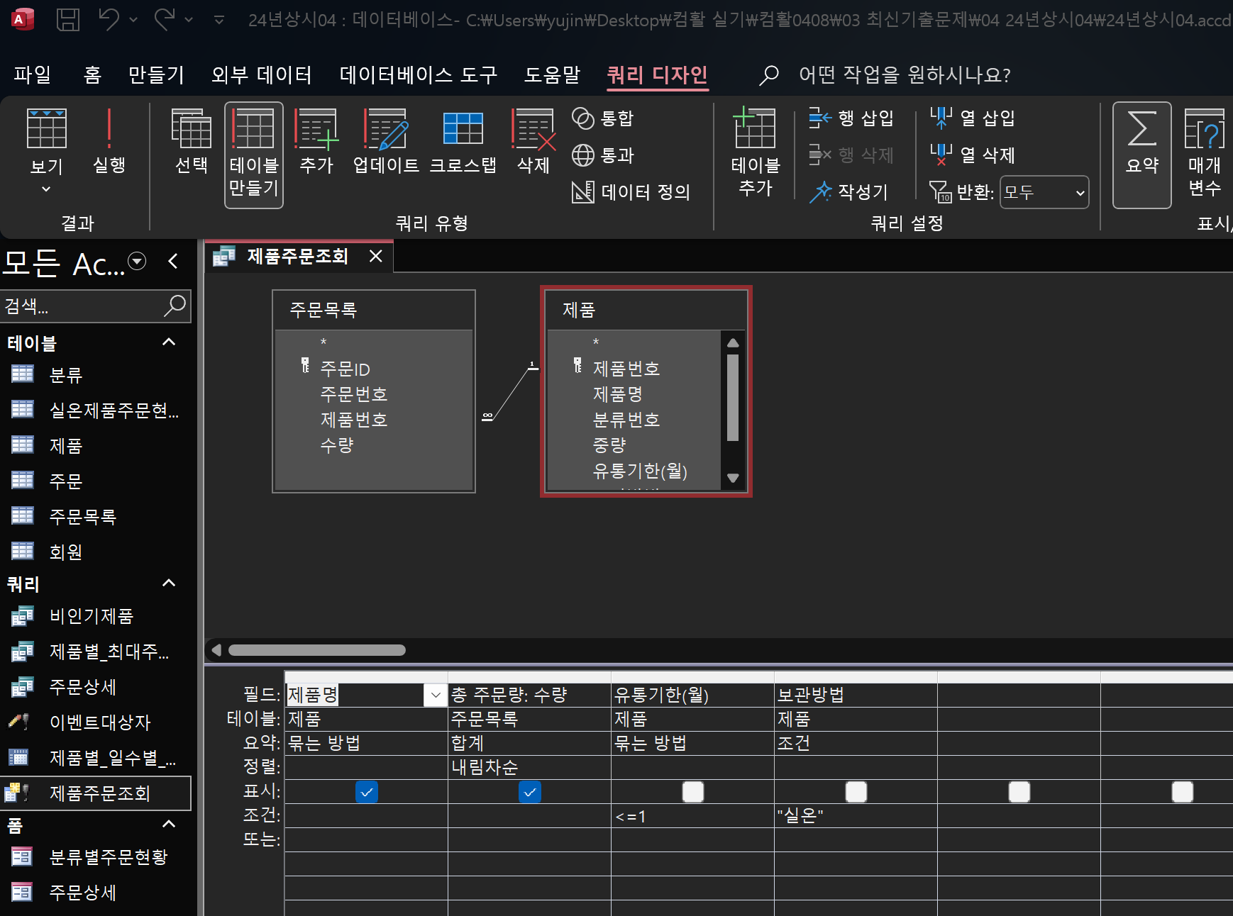The image size is (1233, 916).
Task: Uncheck Show box for 총 주문량 column
Action: [530, 792]
